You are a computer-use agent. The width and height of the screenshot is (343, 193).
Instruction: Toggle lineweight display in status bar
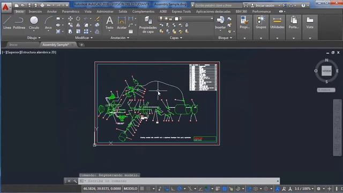click(x=218, y=189)
